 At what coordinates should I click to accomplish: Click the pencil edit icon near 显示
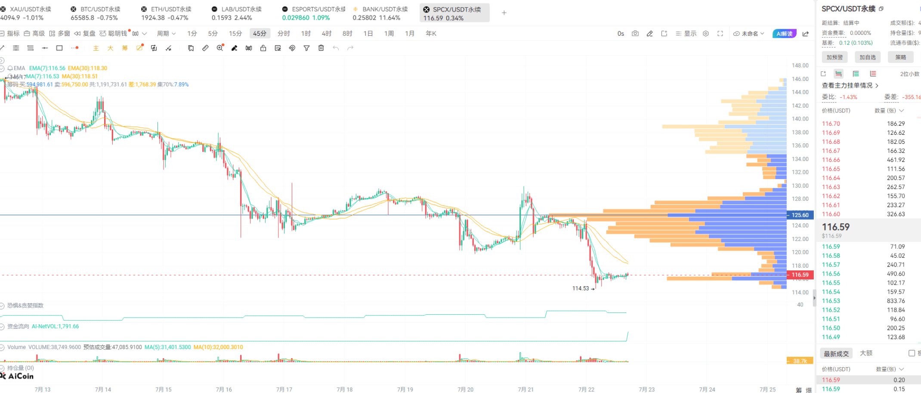649,34
